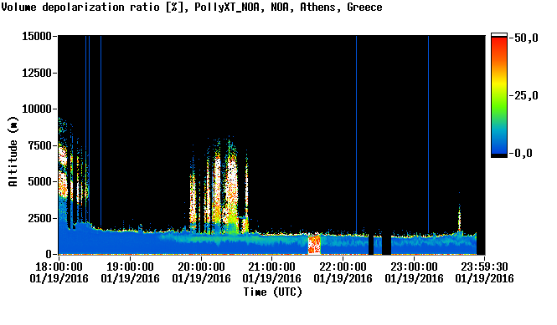This screenshot has width=557, height=325.
Task: Click the 18:00:00 time tick label
Action: (59, 267)
